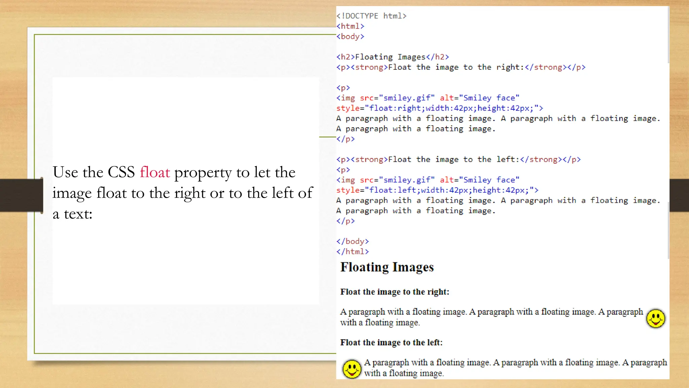The height and width of the screenshot is (388, 689).
Task: Click the '<h2>Floating Images</h2>' code line
Action: pos(393,57)
